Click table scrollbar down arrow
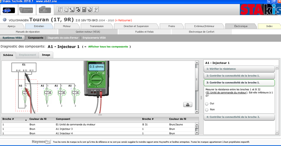Viewport: 281px width, 146px height. (x=197, y=133)
